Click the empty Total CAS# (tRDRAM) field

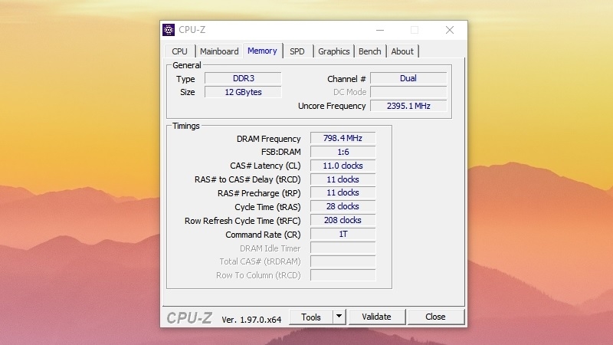point(343,261)
